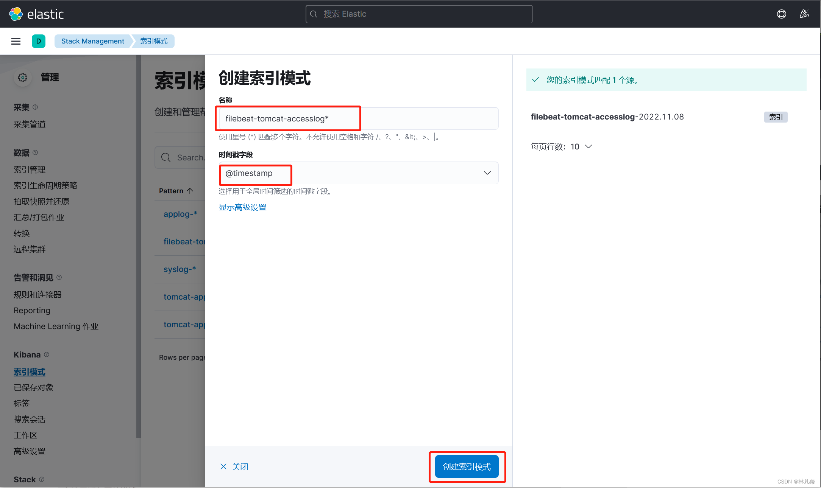Open the help lifebuoy icon
Screen dimensions: 821x488
781,14
